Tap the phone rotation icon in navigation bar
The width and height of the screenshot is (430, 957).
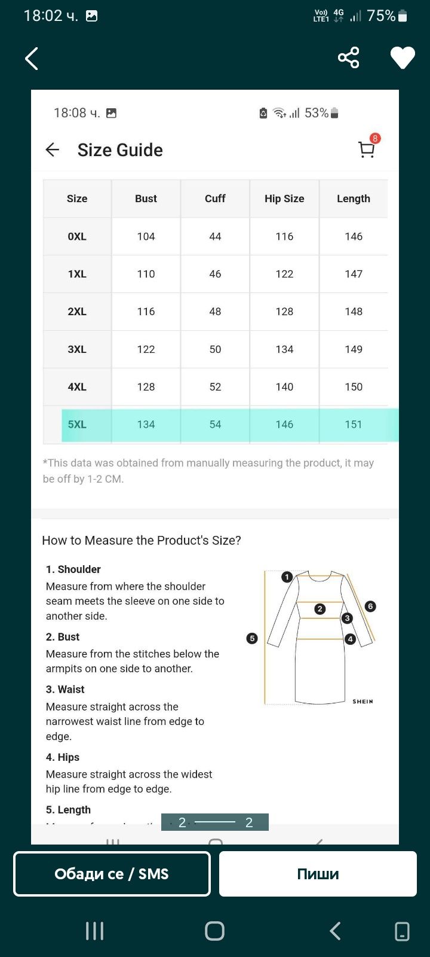coord(403,931)
